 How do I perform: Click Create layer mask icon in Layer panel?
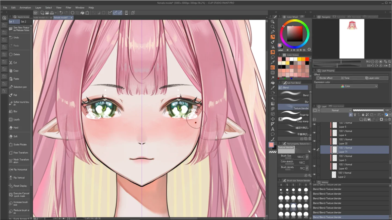[x=381, y=119]
